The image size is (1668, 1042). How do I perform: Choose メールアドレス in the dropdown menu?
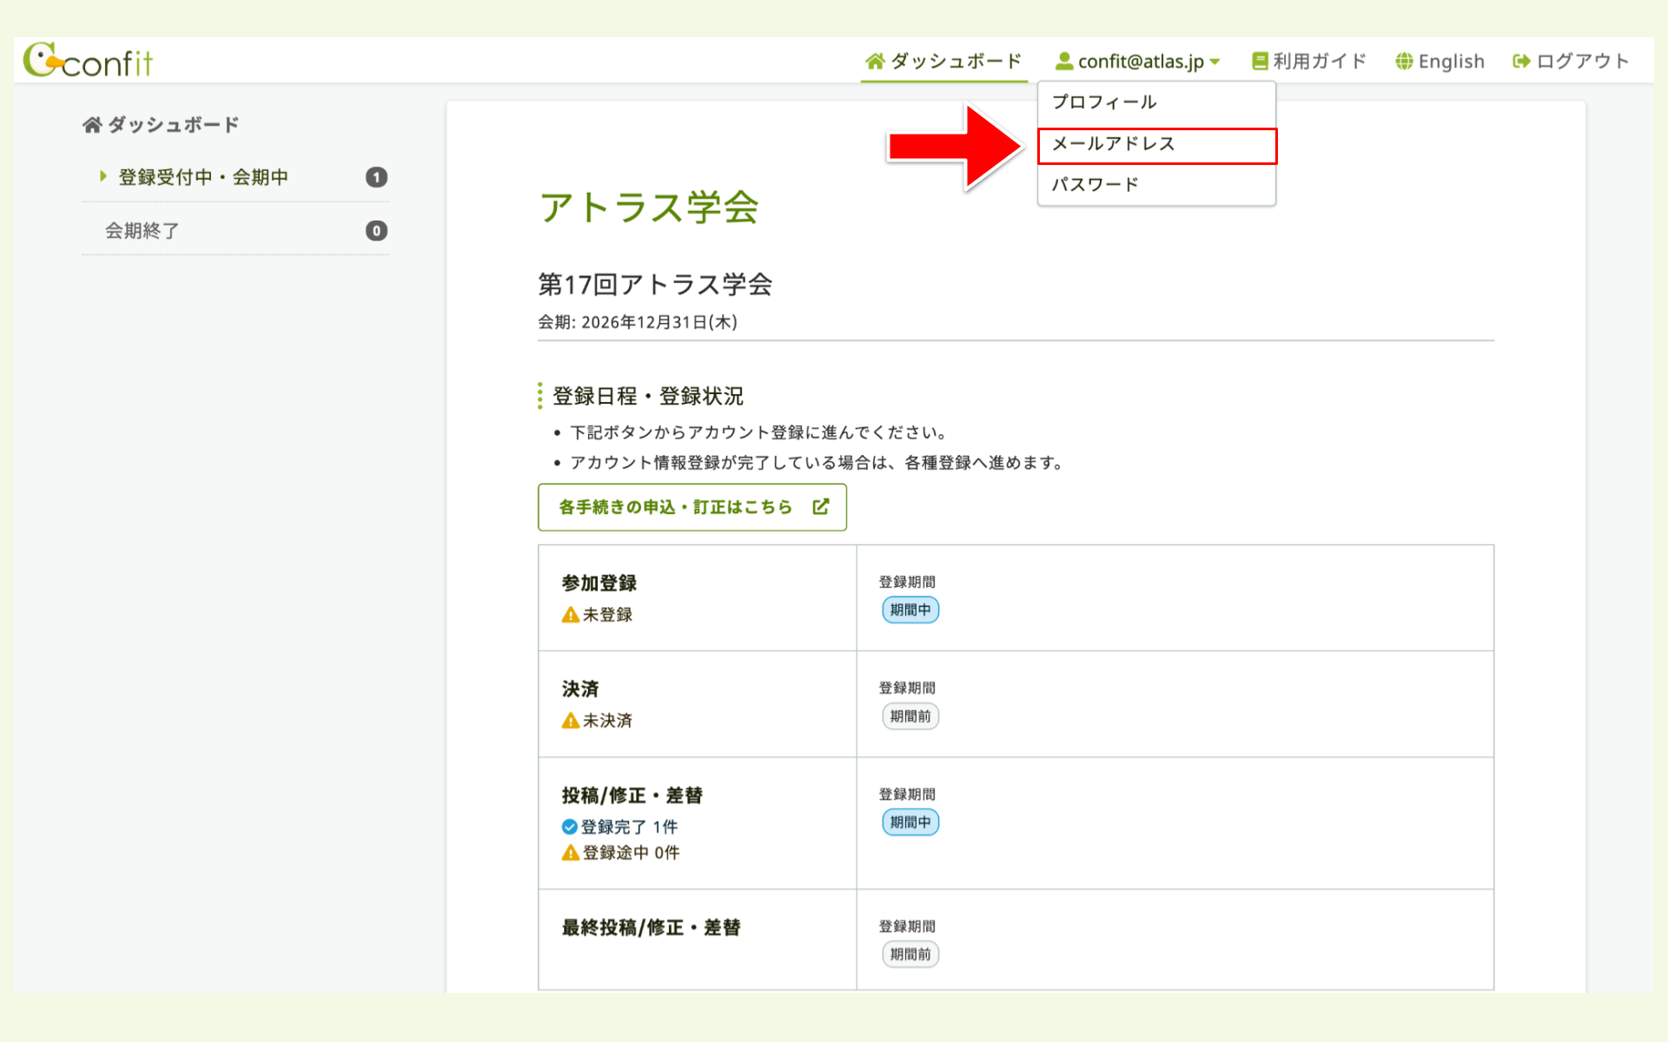pos(1113,144)
